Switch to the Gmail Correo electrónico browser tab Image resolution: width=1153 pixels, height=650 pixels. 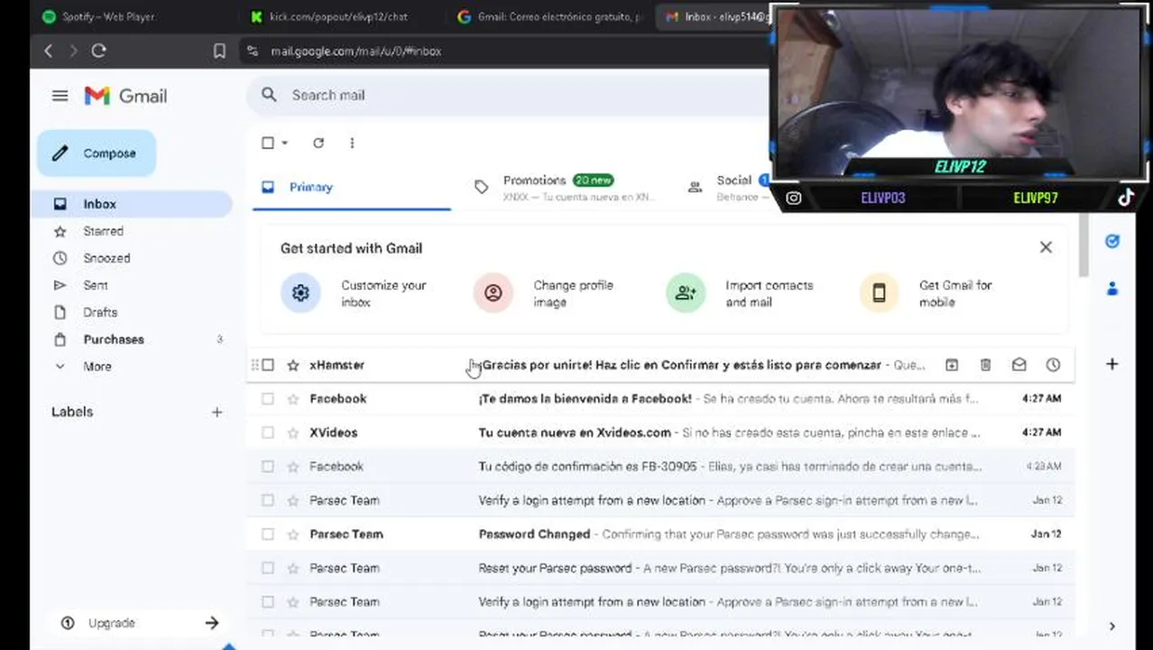(550, 16)
